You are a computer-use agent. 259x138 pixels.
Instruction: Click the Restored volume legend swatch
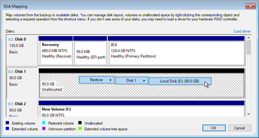click(44, 123)
